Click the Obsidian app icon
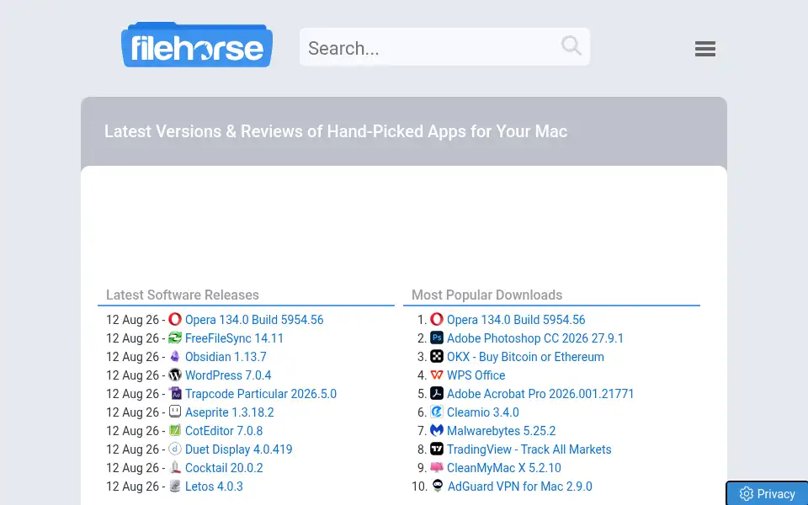The height and width of the screenshot is (505, 808). 175,356
